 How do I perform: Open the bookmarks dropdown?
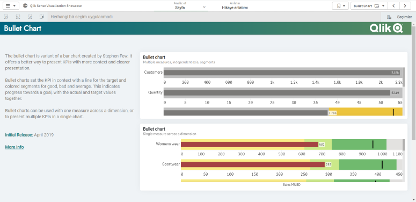coord(340,5)
